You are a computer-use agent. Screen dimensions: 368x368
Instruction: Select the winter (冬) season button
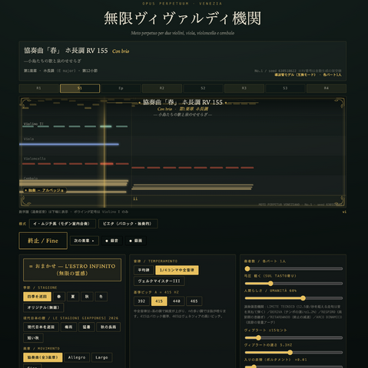click(101, 297)
